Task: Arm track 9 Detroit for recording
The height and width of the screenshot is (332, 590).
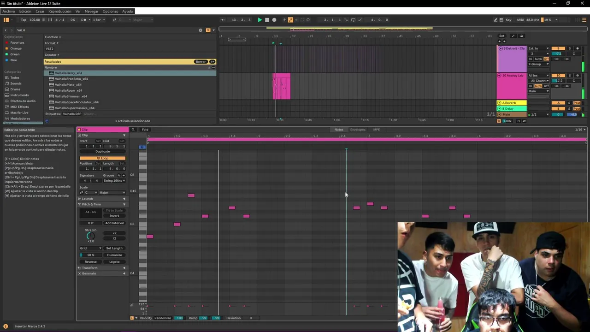Action: [577, 48]
